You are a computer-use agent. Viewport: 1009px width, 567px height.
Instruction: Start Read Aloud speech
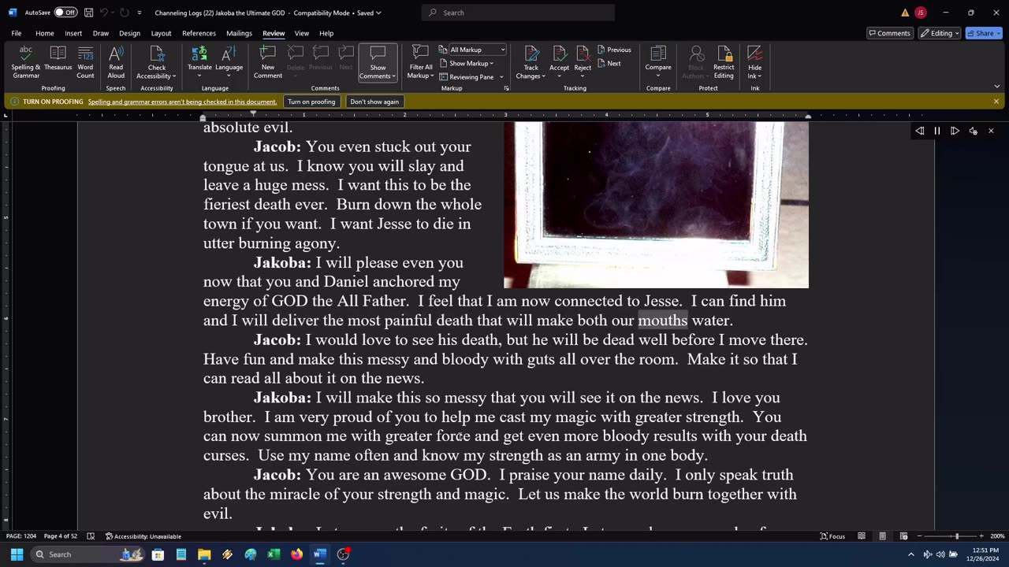(x=116, y=62)
